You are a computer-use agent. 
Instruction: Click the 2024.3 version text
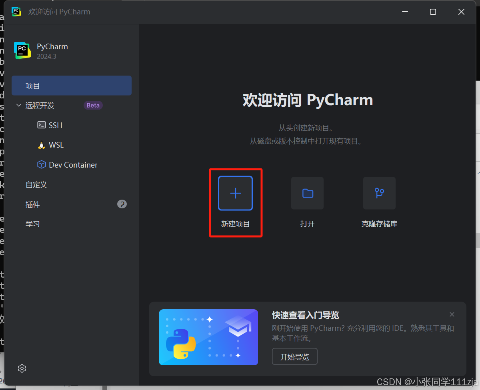coord(46,56)
